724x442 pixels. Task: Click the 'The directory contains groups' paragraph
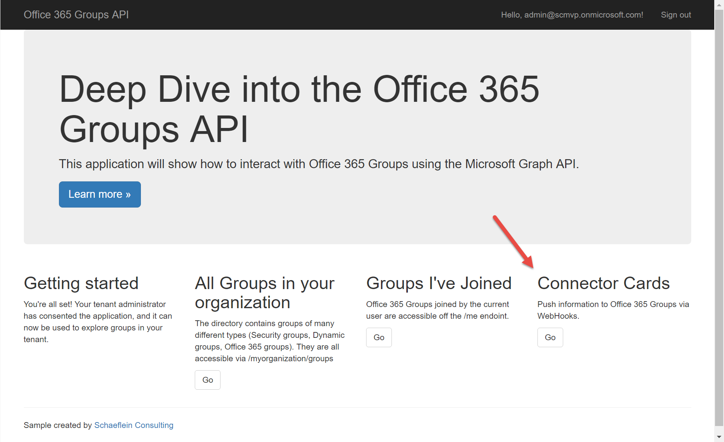pyautogui.click(x=270, y=341)
